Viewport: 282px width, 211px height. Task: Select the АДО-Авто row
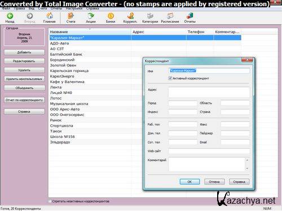point(145,43)
